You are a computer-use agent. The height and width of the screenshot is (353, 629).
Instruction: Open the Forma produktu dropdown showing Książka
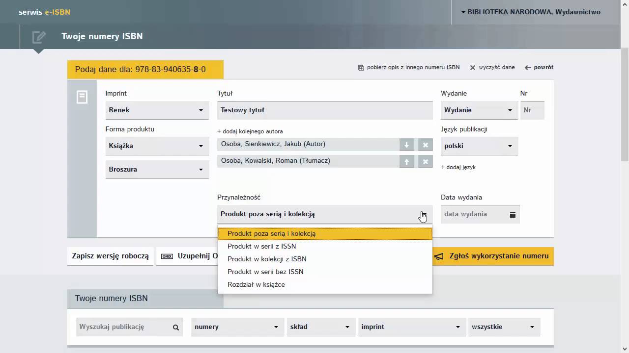(157, 146)
